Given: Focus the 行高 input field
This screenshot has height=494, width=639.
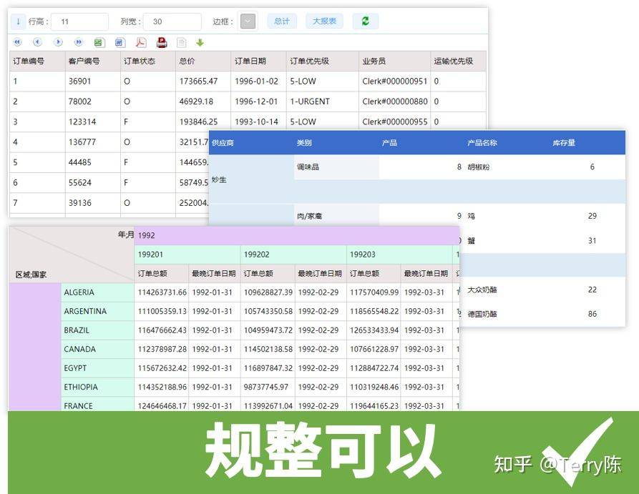Looking at the screenshot, I should tap(80, 21).
